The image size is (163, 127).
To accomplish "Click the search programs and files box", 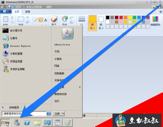I will [24, 114].
